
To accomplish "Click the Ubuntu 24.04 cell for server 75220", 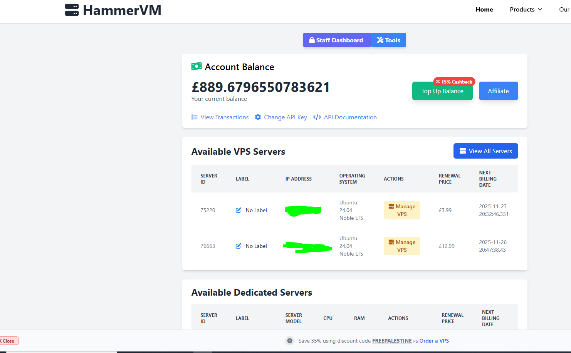I will pyautogui.click(x=351, y=210).
